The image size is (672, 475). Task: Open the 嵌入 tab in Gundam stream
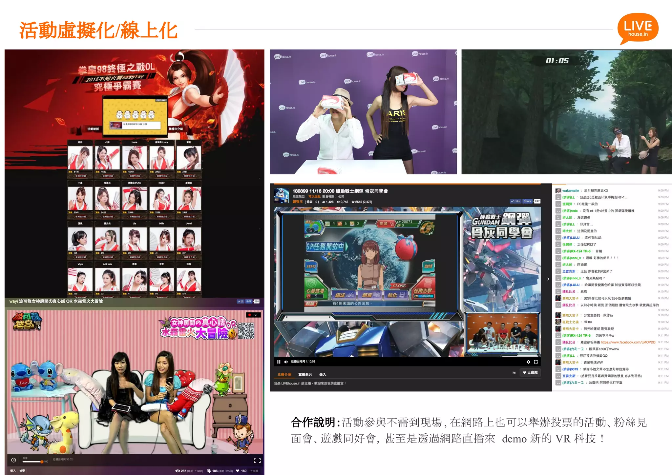(x=323, y=374)
